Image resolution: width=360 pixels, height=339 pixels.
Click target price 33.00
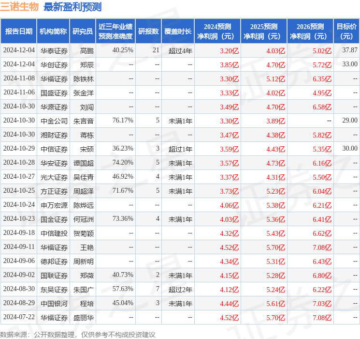pyautogui.click(x=350, y=64)
